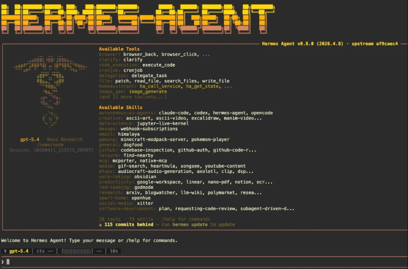Click 'image_generate' tool name

(148, 92)
